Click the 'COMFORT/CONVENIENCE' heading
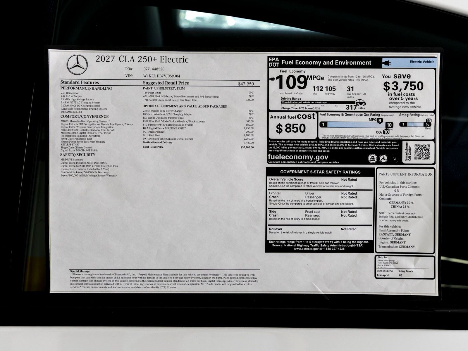The height and width of the screenshot is (351, 468). [x=84, y=116]
